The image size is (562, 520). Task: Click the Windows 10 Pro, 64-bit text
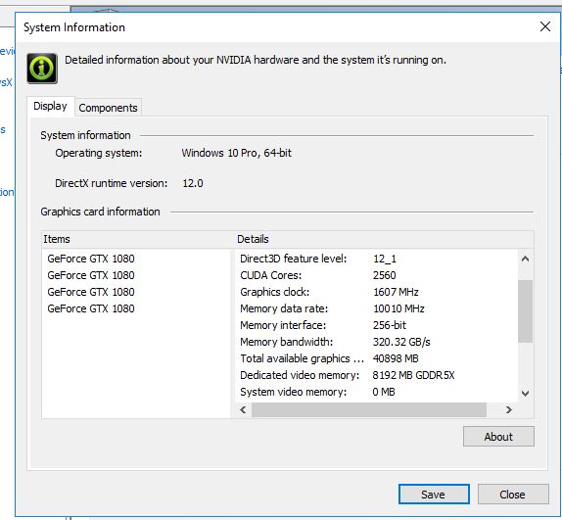(237, 153)
